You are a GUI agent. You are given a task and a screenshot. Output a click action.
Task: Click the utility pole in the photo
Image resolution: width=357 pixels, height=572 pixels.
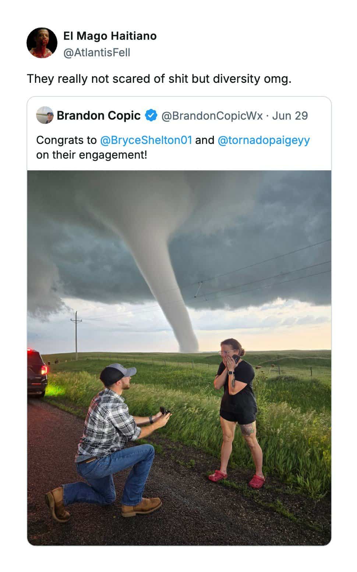point(76,336)
